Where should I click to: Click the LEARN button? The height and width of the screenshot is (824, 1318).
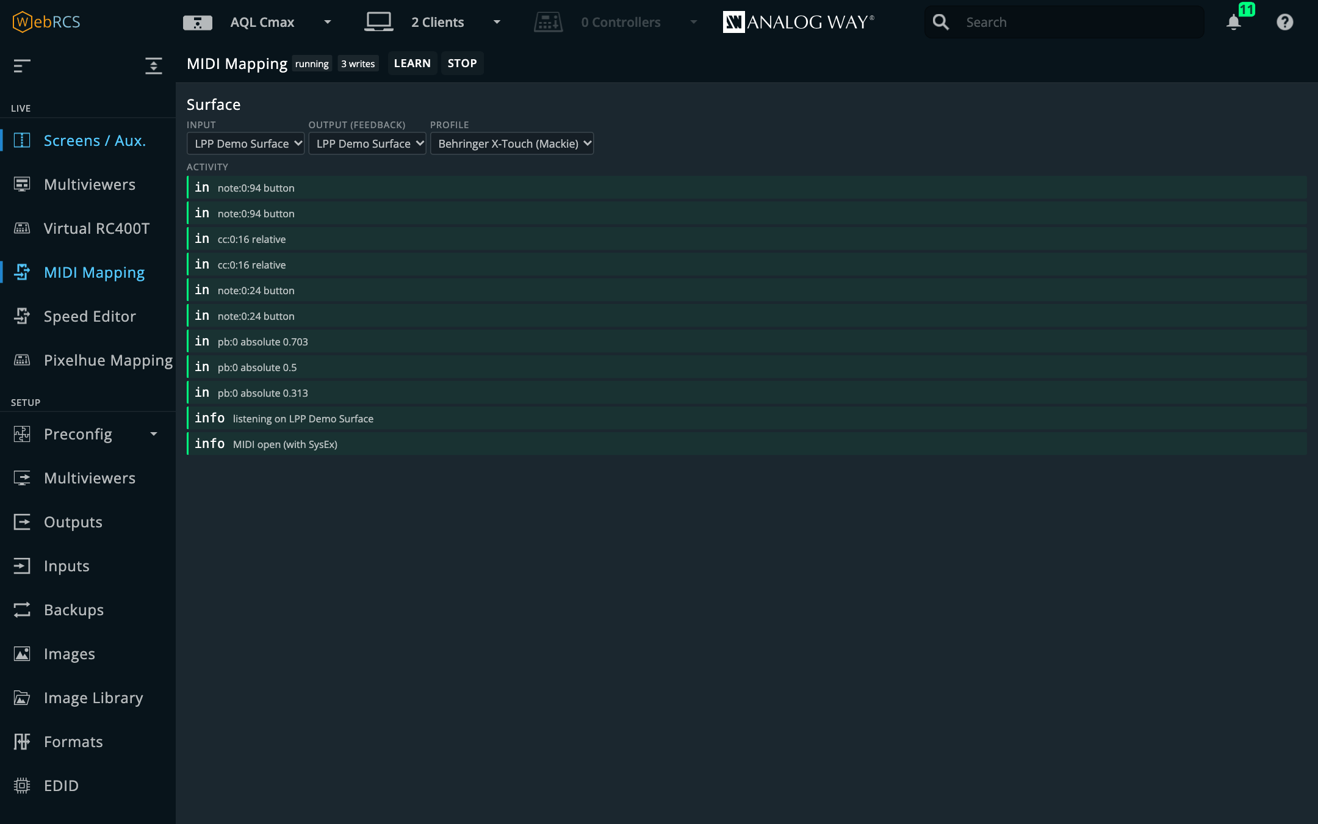click(412, 63)
